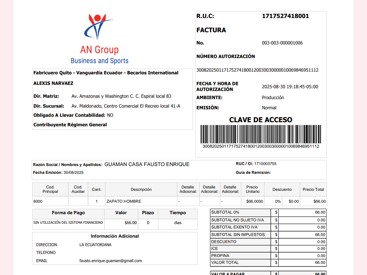Screen dimensions: 367x275
Task: Click the ICE row label in totals
Action: pyautogui.click(x=214, y=249)
